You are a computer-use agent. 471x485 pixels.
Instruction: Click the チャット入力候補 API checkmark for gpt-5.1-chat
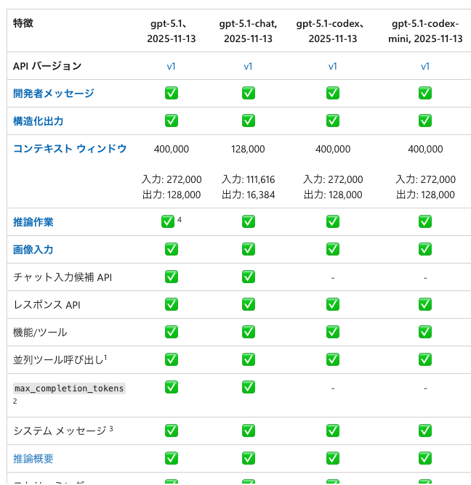pos(248,277)
